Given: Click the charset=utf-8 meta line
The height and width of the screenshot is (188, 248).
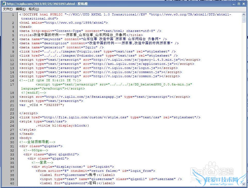Looking at the screenshot, I should pyautogui.click(x=90, y=31).
